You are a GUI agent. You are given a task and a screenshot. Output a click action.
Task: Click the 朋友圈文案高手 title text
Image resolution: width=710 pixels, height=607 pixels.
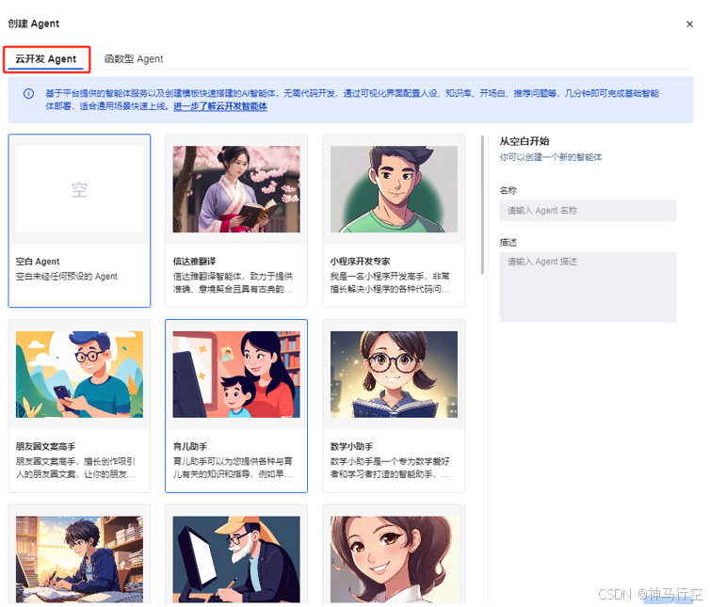pos(46,446)
